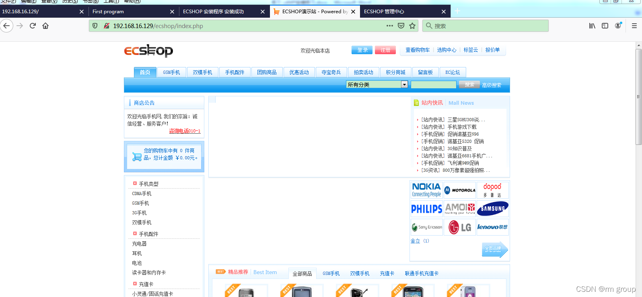Image resolution: width=642 pixels, height=297 pixels.
Task: Click the Lenovo brand logo
Action: click(x=492, y=227)
